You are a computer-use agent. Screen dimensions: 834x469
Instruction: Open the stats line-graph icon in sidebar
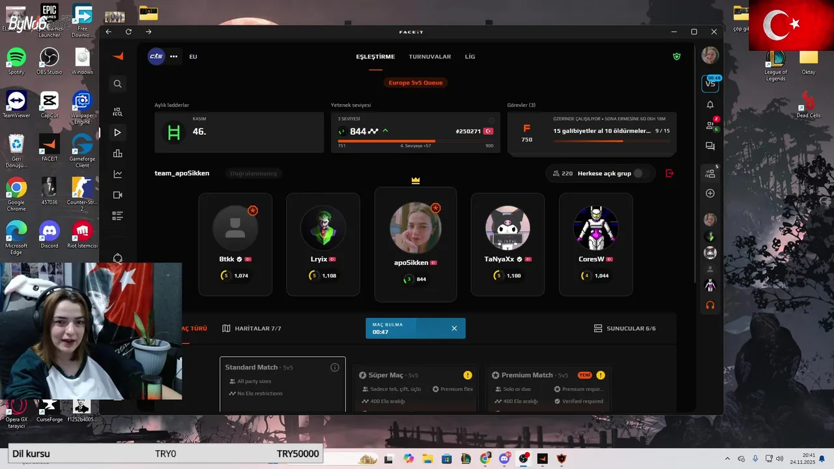[117, 174]
